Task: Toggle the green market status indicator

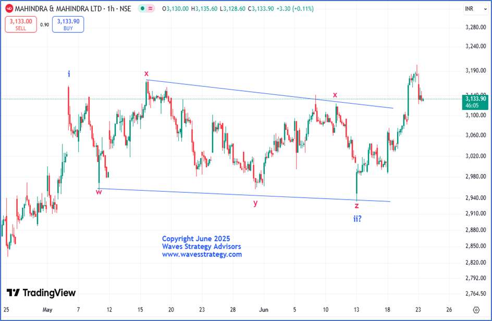Action: pos(142,8)
